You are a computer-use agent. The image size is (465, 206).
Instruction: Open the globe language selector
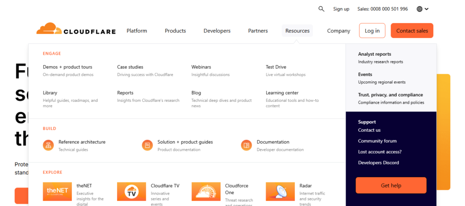[x=423, y=9]
